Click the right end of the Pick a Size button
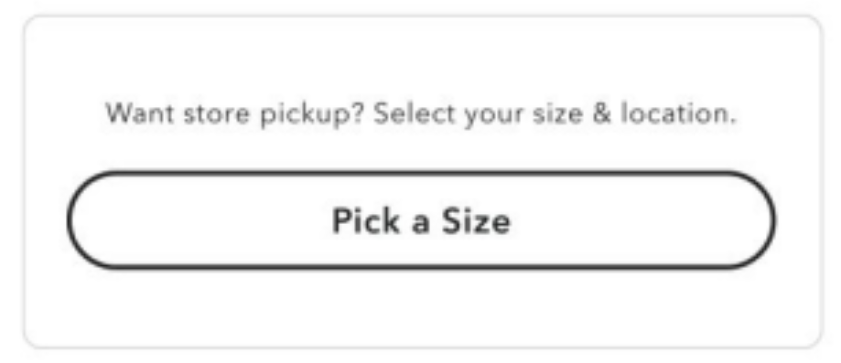This screenshot has width=841, height=363. click(746, 219)
